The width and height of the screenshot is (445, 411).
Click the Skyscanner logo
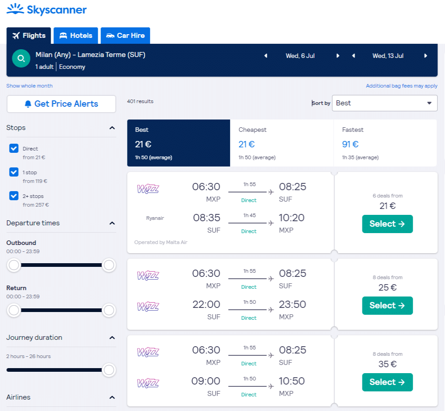click(x=47, y=10)
